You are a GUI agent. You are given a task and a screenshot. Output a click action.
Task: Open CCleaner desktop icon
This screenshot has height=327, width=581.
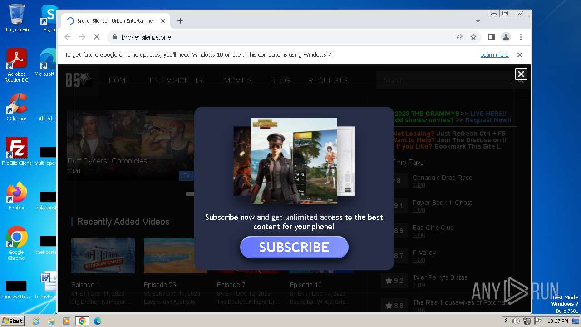(16, 108)
